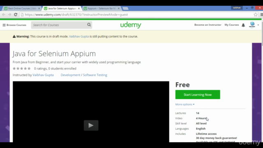Click the vaibhav Chrome profile button
This screenshot has width=263, height=148.
(x=237, y=8)
